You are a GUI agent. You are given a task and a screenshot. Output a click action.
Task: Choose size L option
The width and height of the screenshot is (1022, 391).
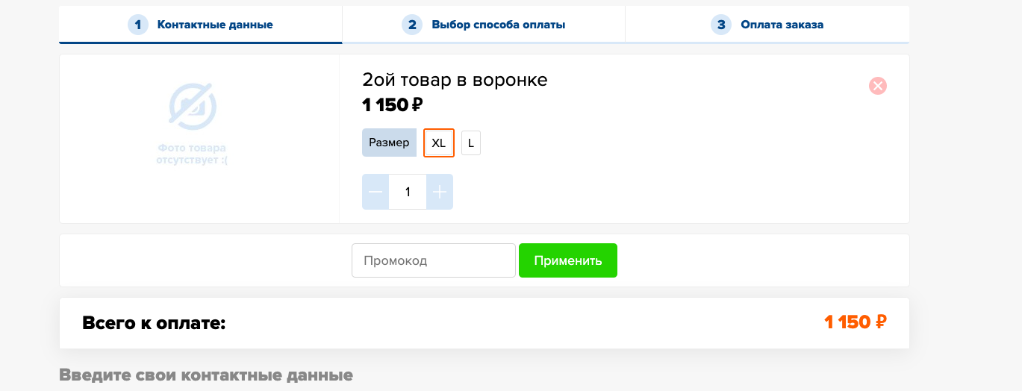471,143
